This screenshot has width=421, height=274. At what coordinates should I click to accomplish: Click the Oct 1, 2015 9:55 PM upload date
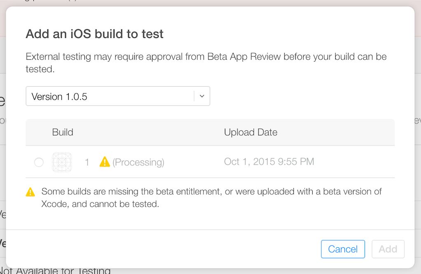[x=269, y=162]
